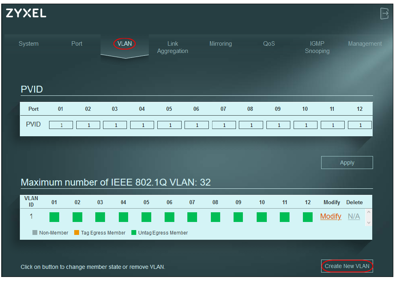Toggle VLAN 1 membership for port 12
This screenshot has width=399, height=281.
[308, 217]
